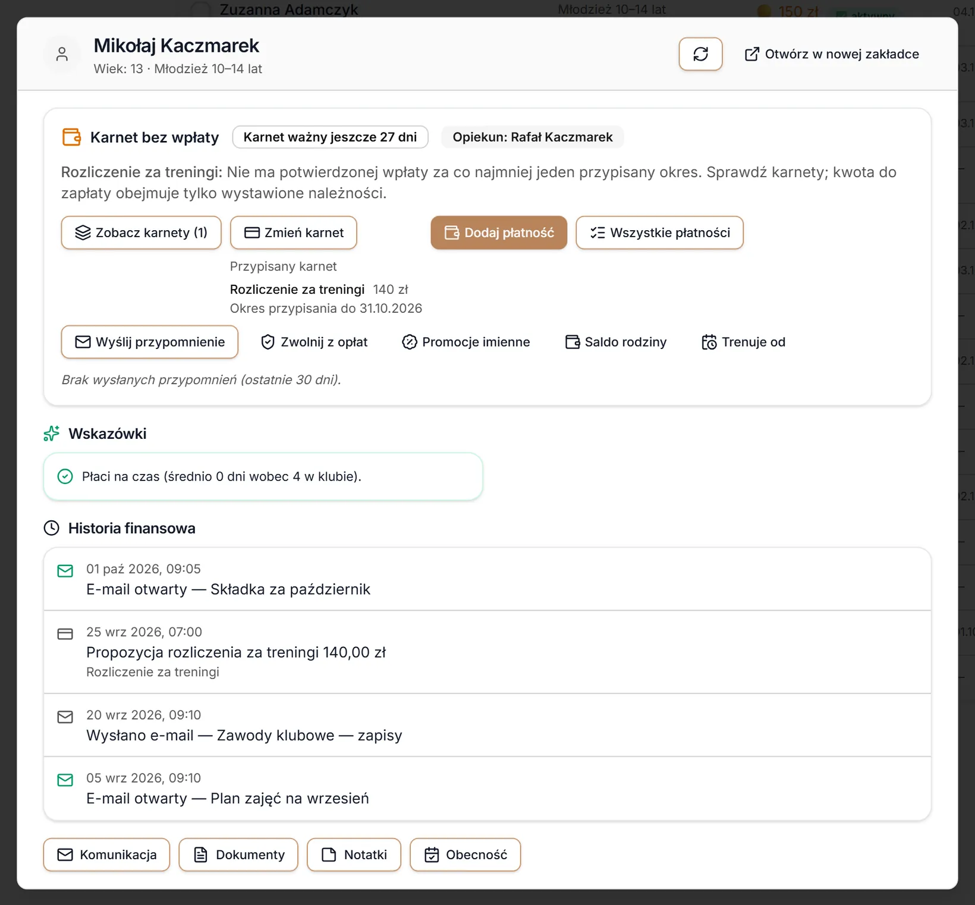
Task: Click Zmień karnet button
Action: tap(293, 232)
